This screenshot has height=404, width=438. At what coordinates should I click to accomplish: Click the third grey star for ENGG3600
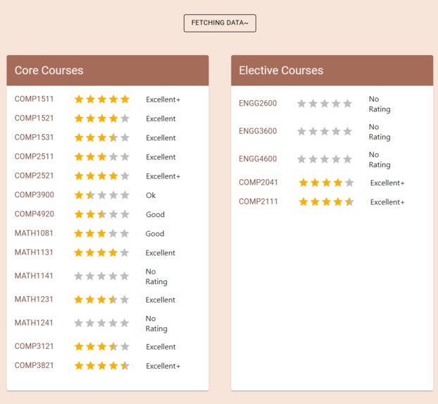(x=325, y=131)
